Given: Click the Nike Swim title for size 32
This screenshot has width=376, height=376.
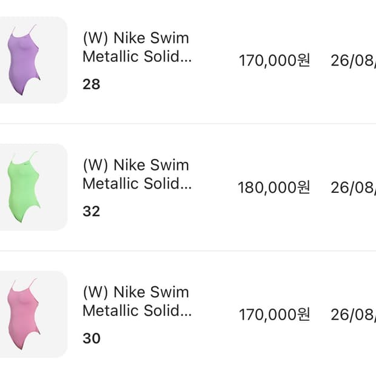Looking at the screenshot, I should click(x=136, y=175).
